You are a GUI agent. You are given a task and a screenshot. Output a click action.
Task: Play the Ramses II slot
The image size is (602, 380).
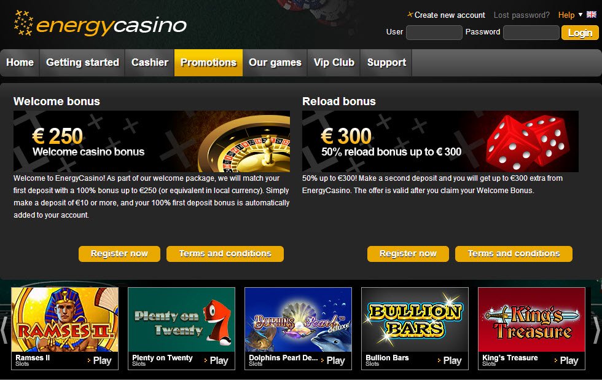100,360
